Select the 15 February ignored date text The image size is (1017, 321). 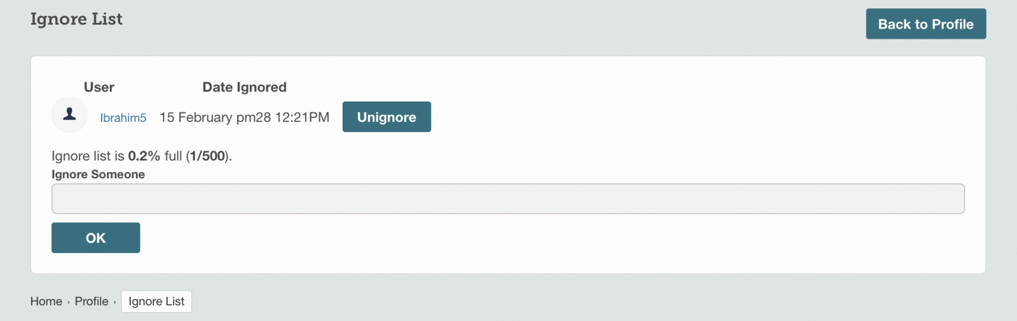[196, 117]
